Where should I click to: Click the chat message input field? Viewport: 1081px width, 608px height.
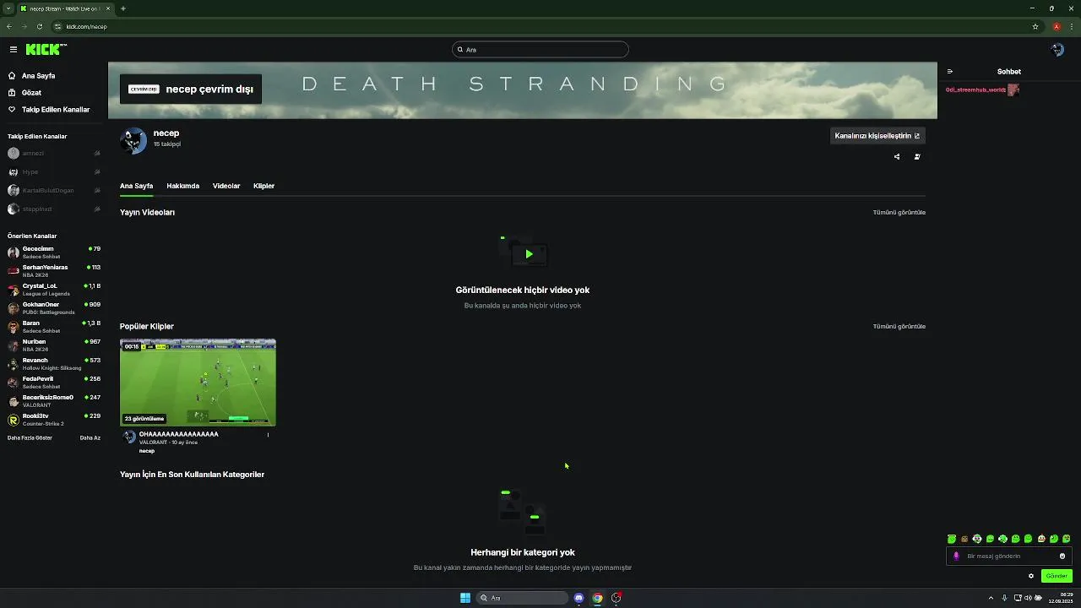coord(1009,556)
